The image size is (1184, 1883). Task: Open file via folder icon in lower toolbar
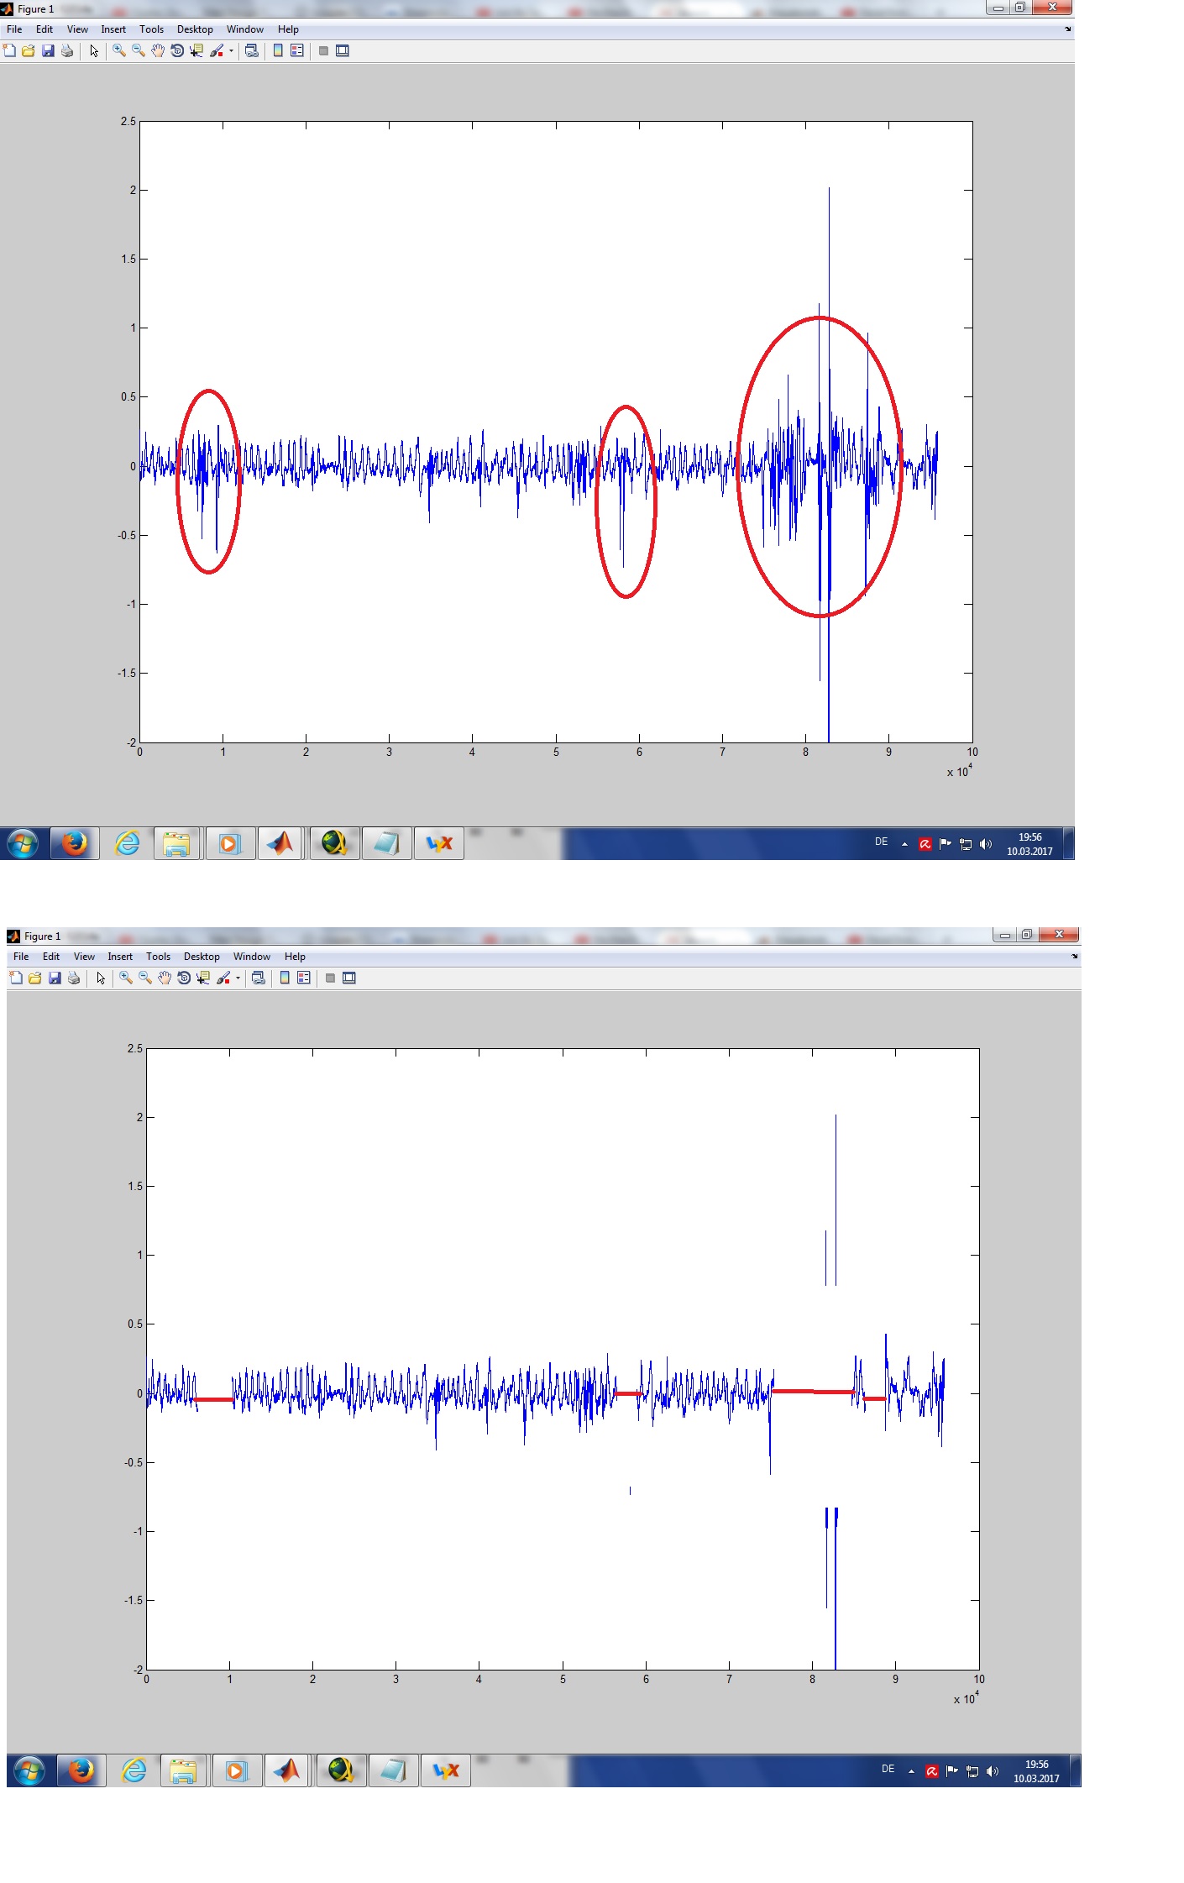[35, 978]
